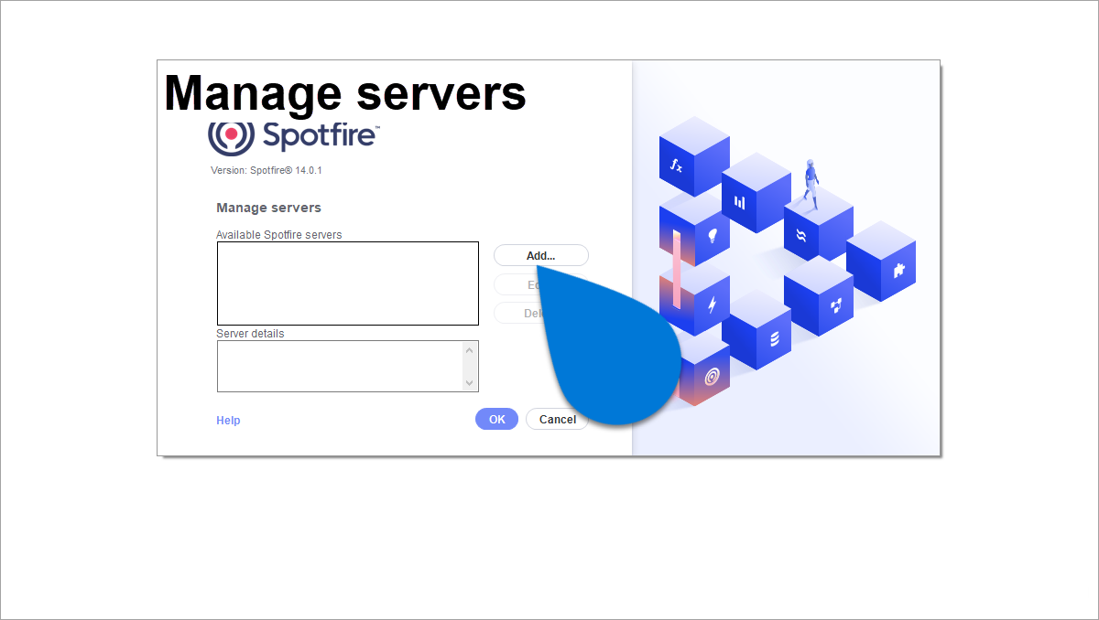This screenshot has width=1099, height=620.
Task: Click the Add... button
Action: (540, 256)
